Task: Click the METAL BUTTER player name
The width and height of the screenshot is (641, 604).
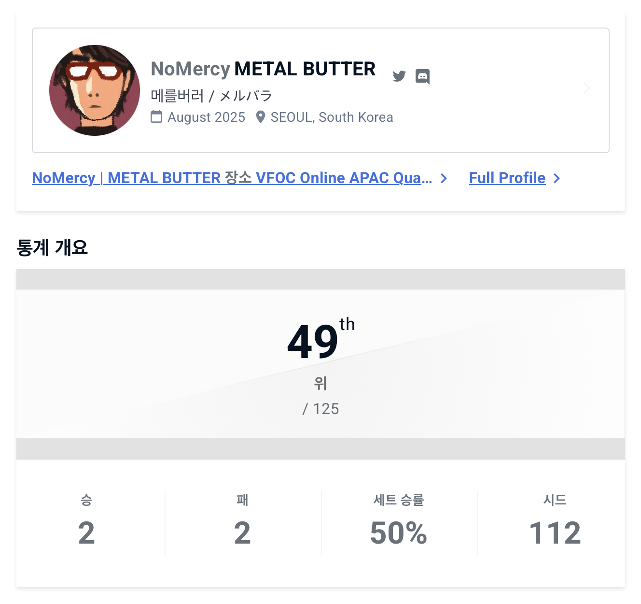Action: coord(305,69)
